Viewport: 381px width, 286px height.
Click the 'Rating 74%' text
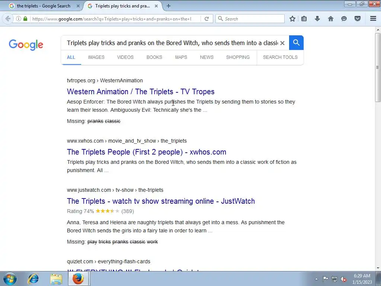coord(80,211)
